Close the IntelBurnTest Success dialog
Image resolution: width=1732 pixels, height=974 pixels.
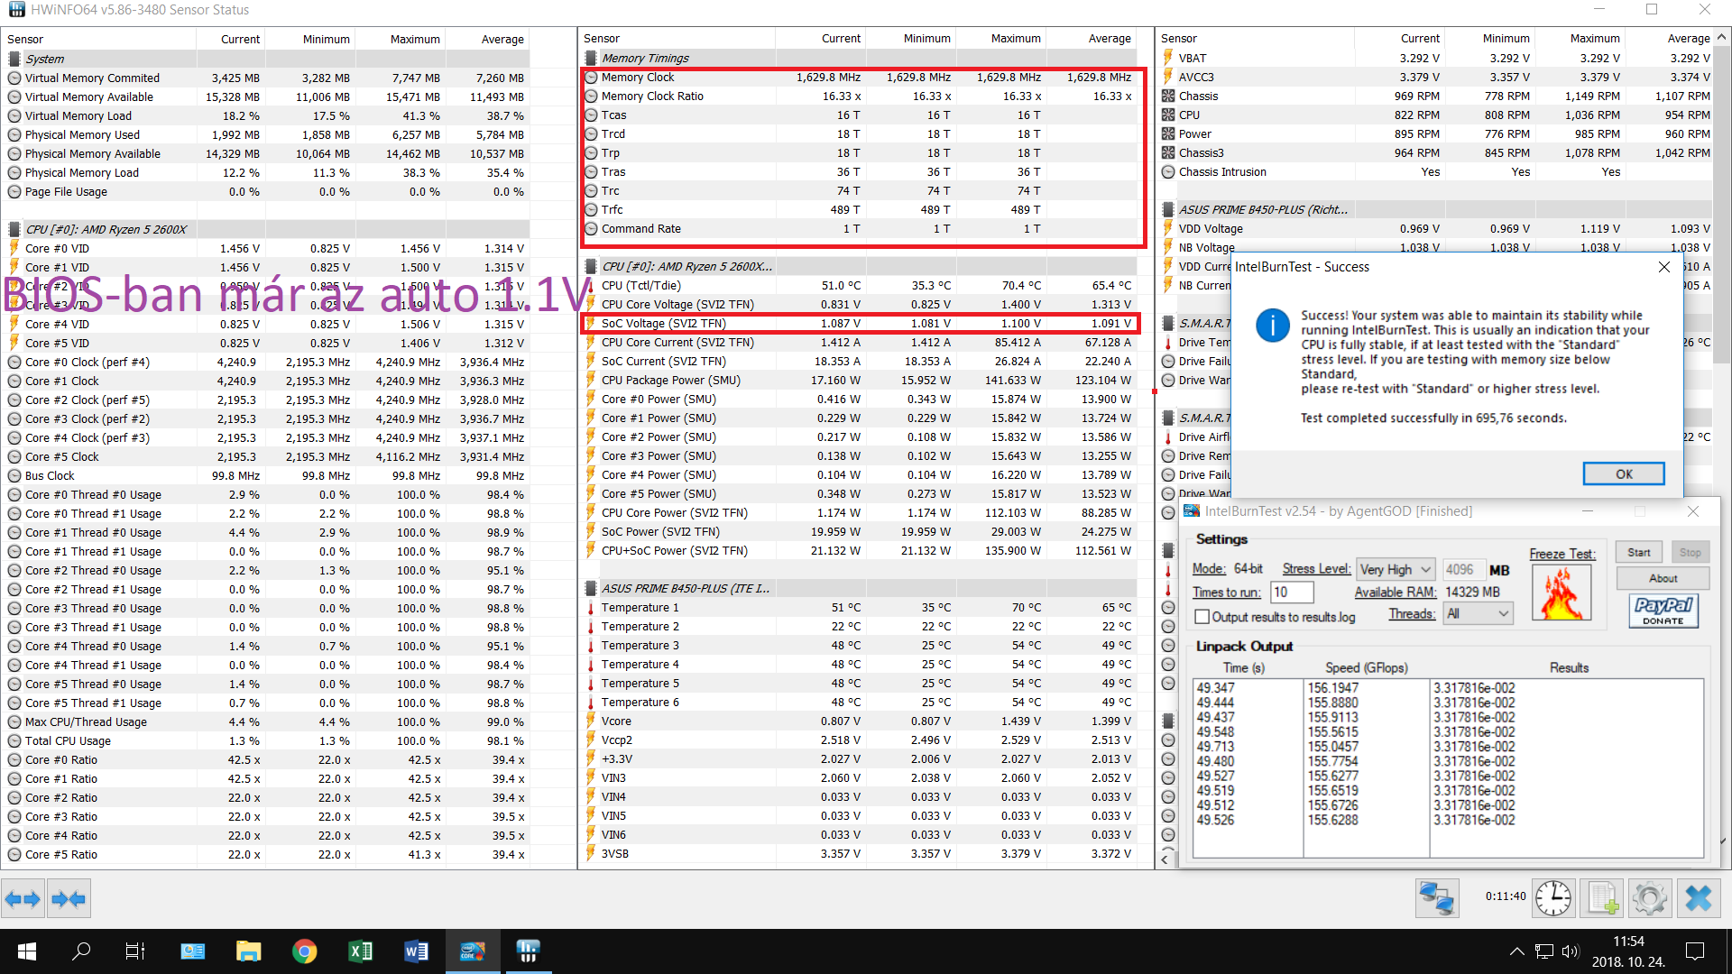1664,267
